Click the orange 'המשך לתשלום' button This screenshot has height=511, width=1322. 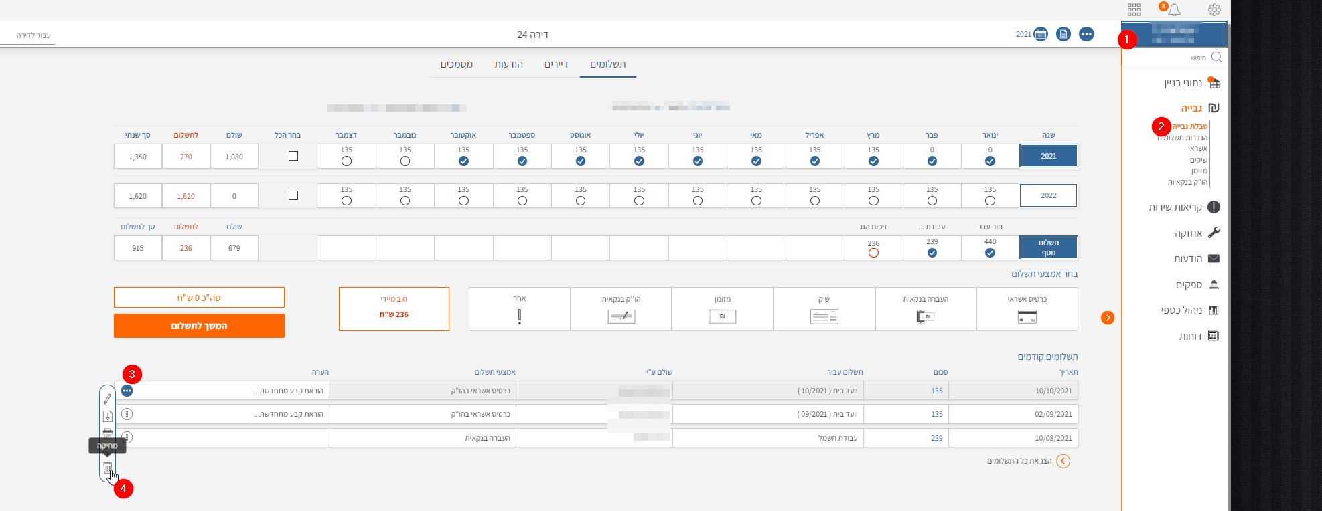click(x=199, y=326)
